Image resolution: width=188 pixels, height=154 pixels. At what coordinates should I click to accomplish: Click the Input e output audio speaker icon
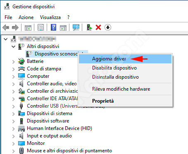[x=21, y=136]
